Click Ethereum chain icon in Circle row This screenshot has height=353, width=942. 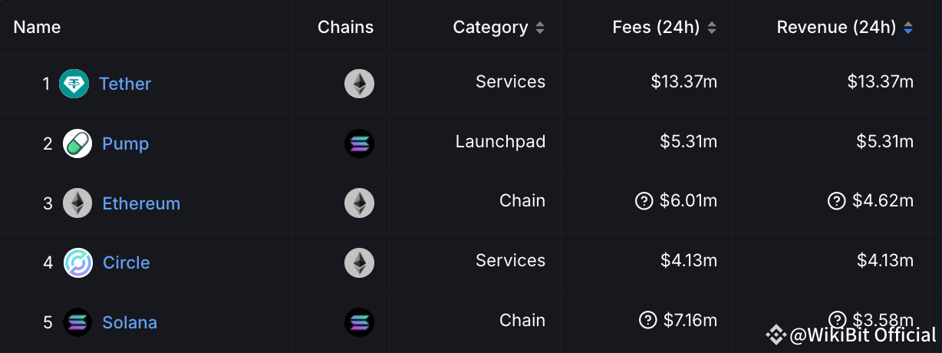pos(359,262)
